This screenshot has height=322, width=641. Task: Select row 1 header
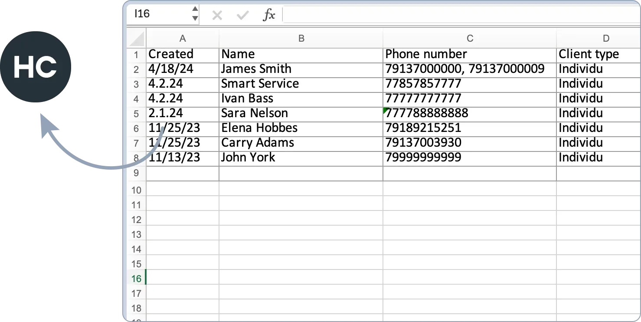pos(136,55)
